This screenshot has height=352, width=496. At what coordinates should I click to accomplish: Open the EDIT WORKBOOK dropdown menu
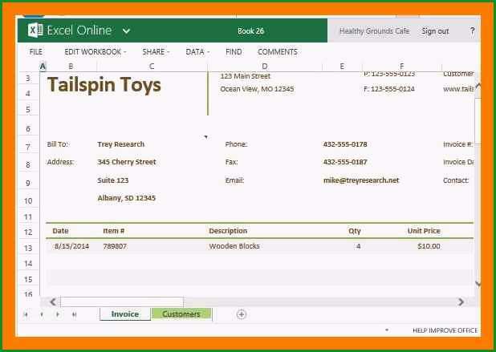tap(96, 52)
